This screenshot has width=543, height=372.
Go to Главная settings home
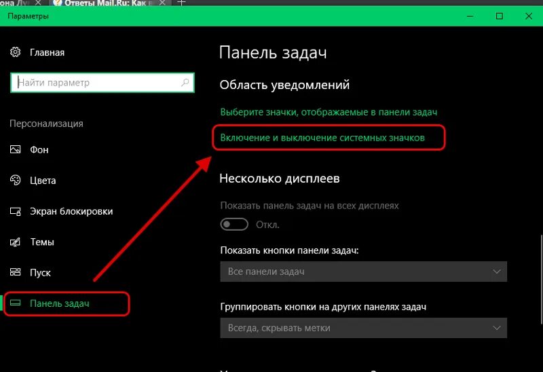[x=47, y=52]
